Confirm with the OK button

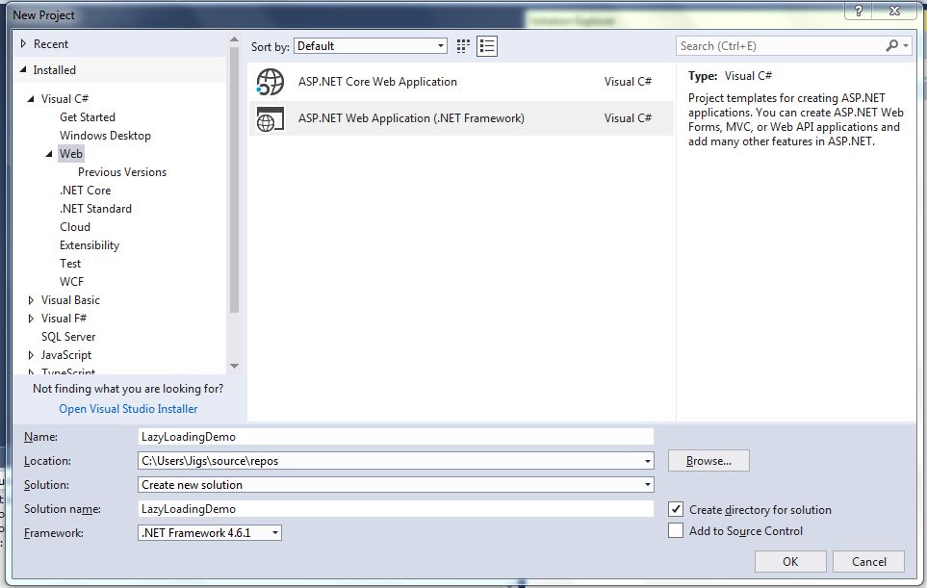(x=790, y=561)
